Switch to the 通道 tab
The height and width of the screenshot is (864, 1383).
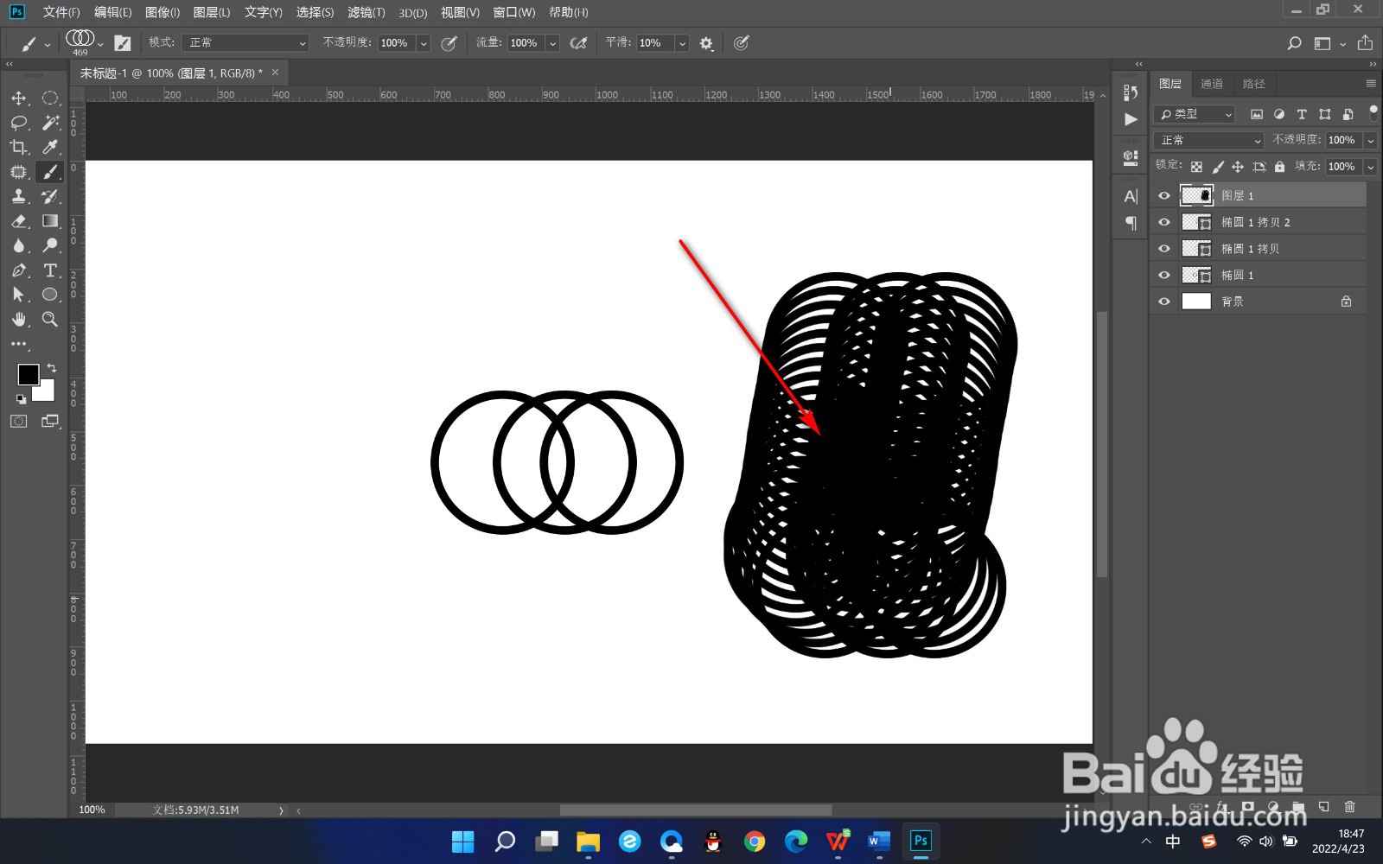1212,84
